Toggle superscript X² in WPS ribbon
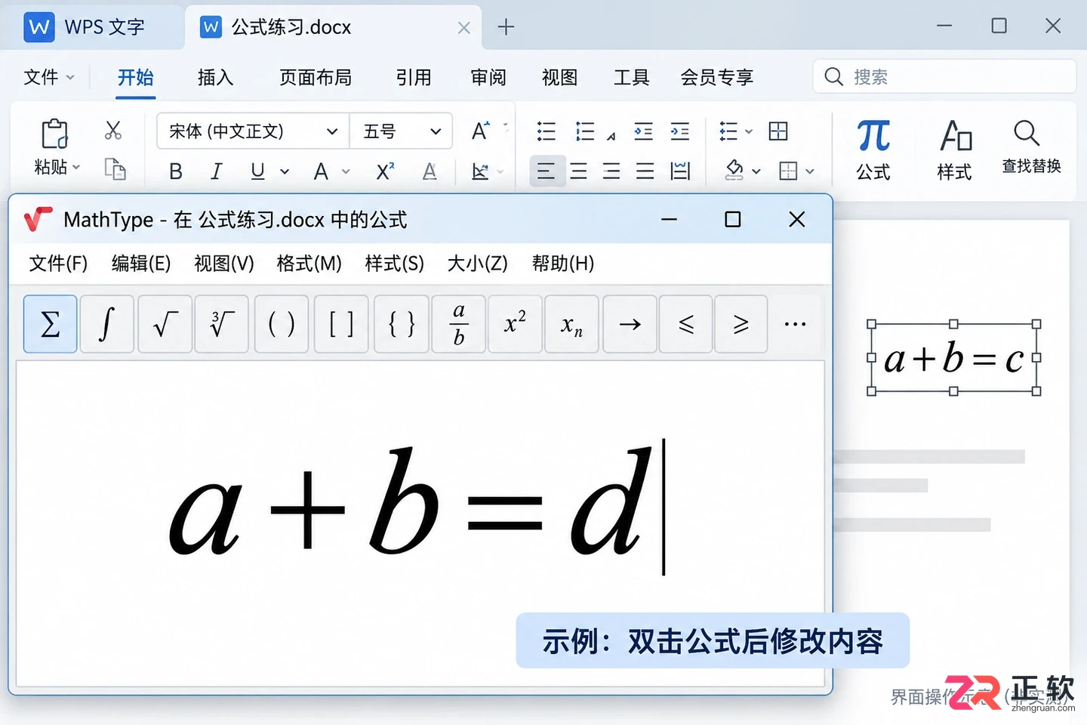The image size is (1087, 725). pos(385,171)
